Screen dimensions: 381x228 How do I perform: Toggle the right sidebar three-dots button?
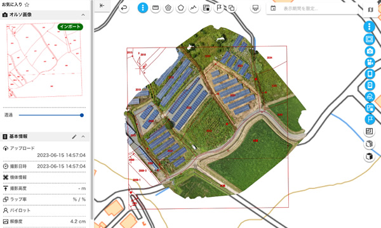[x=370, y=27]
